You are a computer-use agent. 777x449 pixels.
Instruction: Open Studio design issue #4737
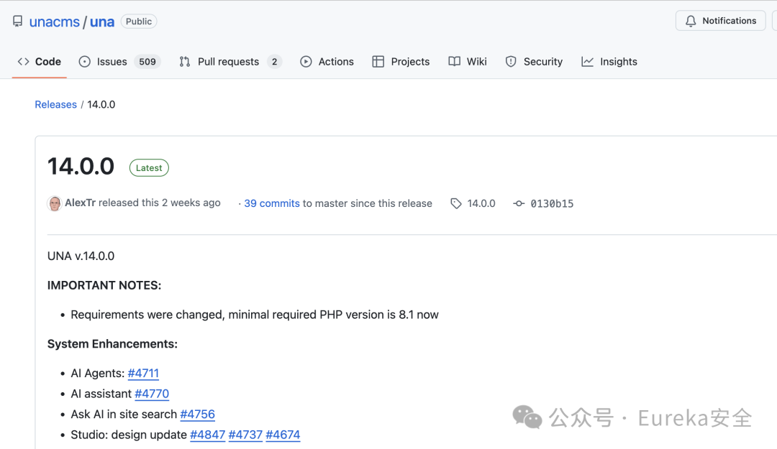(x=245, y=435)
